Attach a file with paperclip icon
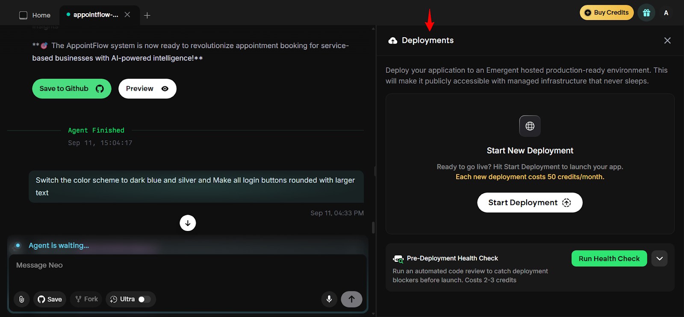 pyautogui.click(x=21, y=299)
